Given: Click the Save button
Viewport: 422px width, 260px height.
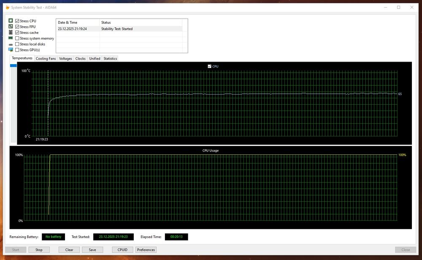Looking at the screenshot, I should coord(92,250).
